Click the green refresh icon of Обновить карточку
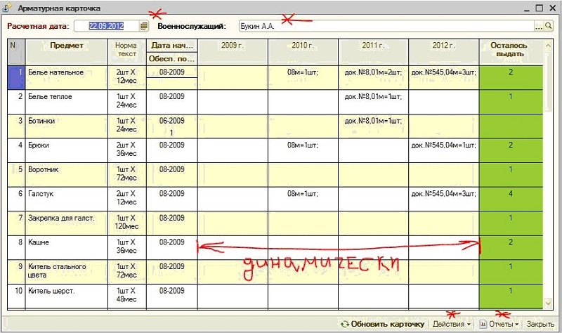This screenshot has height=333, width=562. 344,325
